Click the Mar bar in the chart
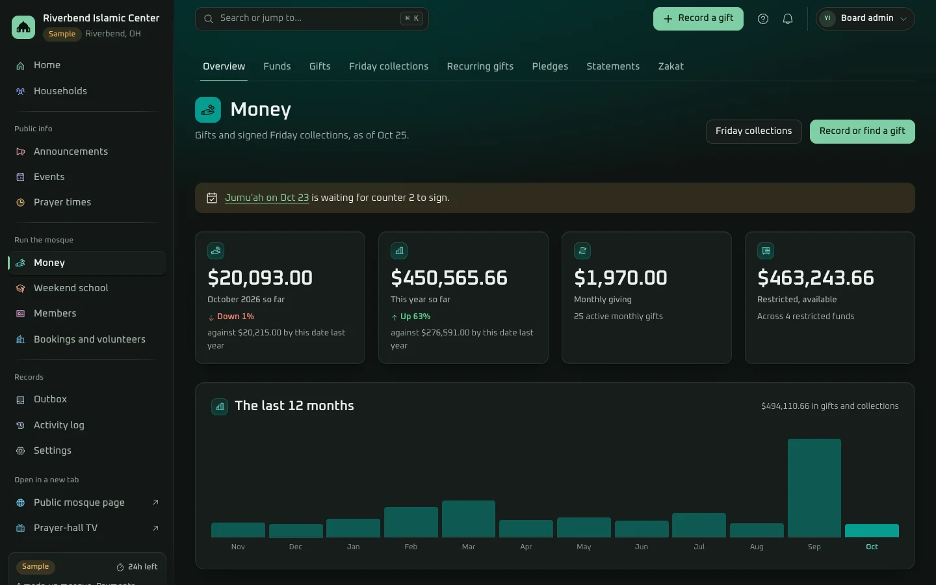The width and height of the screenshot is (936, 585). point(469,519)
